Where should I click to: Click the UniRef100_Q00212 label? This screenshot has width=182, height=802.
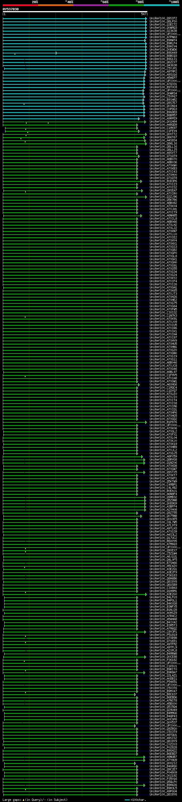point(163,763)
